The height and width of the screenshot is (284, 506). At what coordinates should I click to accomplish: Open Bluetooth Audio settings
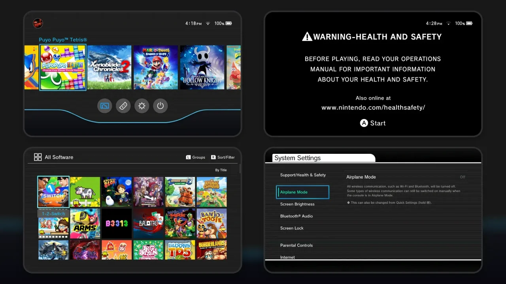point(296,216)
